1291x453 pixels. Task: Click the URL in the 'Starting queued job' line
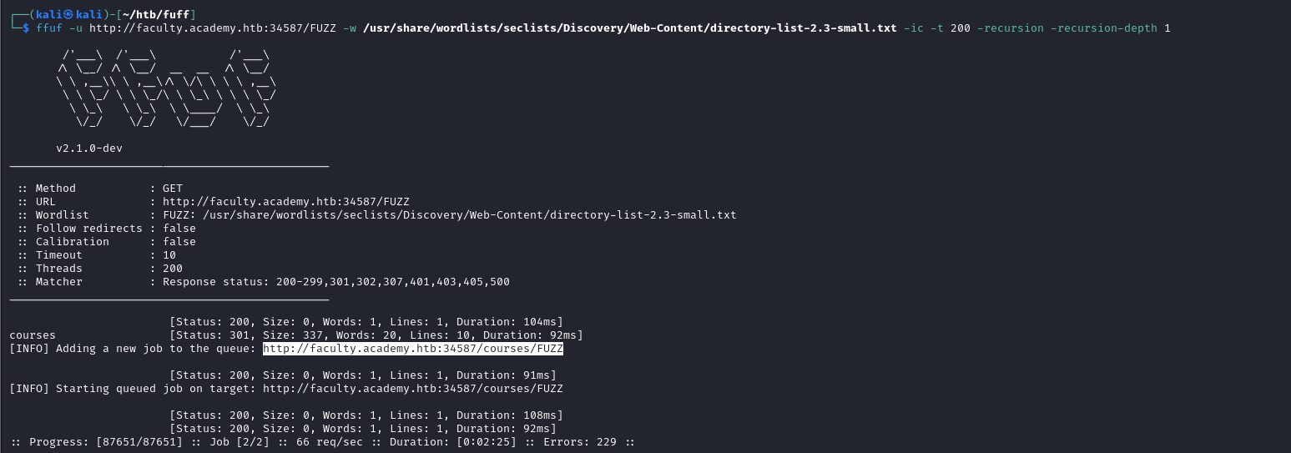coord(412,389)
